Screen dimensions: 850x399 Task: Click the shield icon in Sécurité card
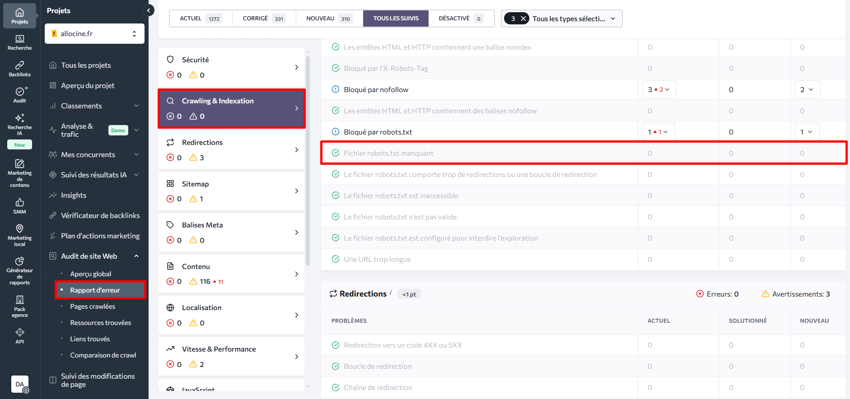coord(170,60)
